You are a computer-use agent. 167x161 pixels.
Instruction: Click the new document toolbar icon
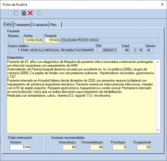pyautogui.click(x=10, y=13)
